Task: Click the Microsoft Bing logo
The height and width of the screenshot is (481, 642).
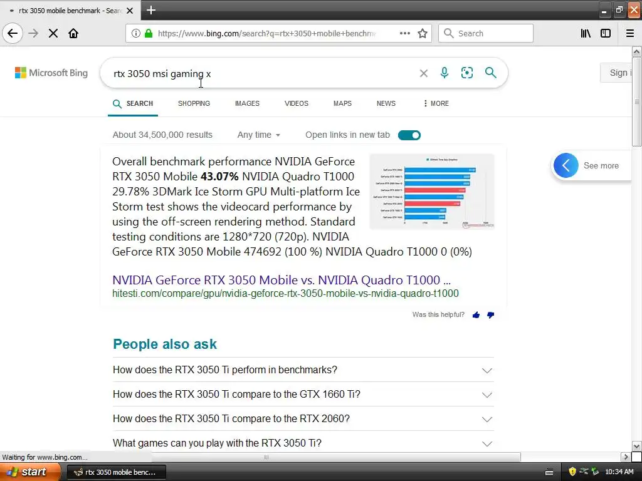Action: pos(51,73)
